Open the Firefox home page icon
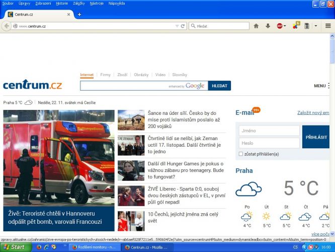335x252 pixels. pos(256,26)
